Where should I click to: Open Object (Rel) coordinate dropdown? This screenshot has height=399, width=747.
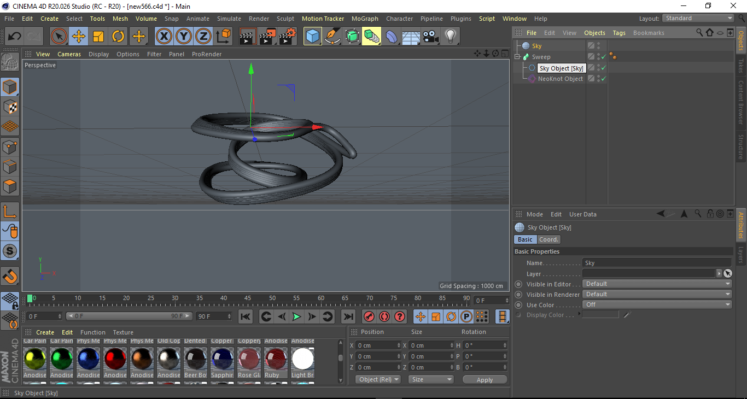tap(378, 379)
